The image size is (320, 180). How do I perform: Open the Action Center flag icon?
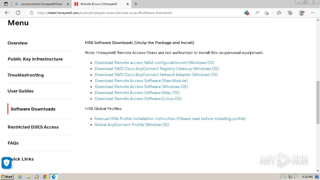296,177
